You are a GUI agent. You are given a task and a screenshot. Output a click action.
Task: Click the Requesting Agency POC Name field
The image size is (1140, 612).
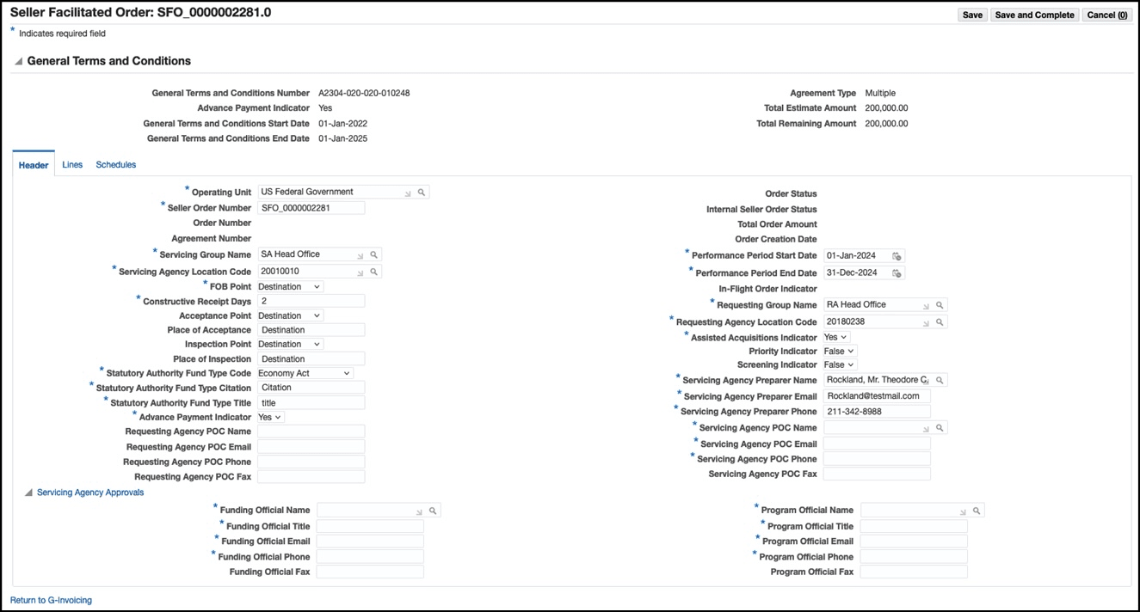coord(311,431)
